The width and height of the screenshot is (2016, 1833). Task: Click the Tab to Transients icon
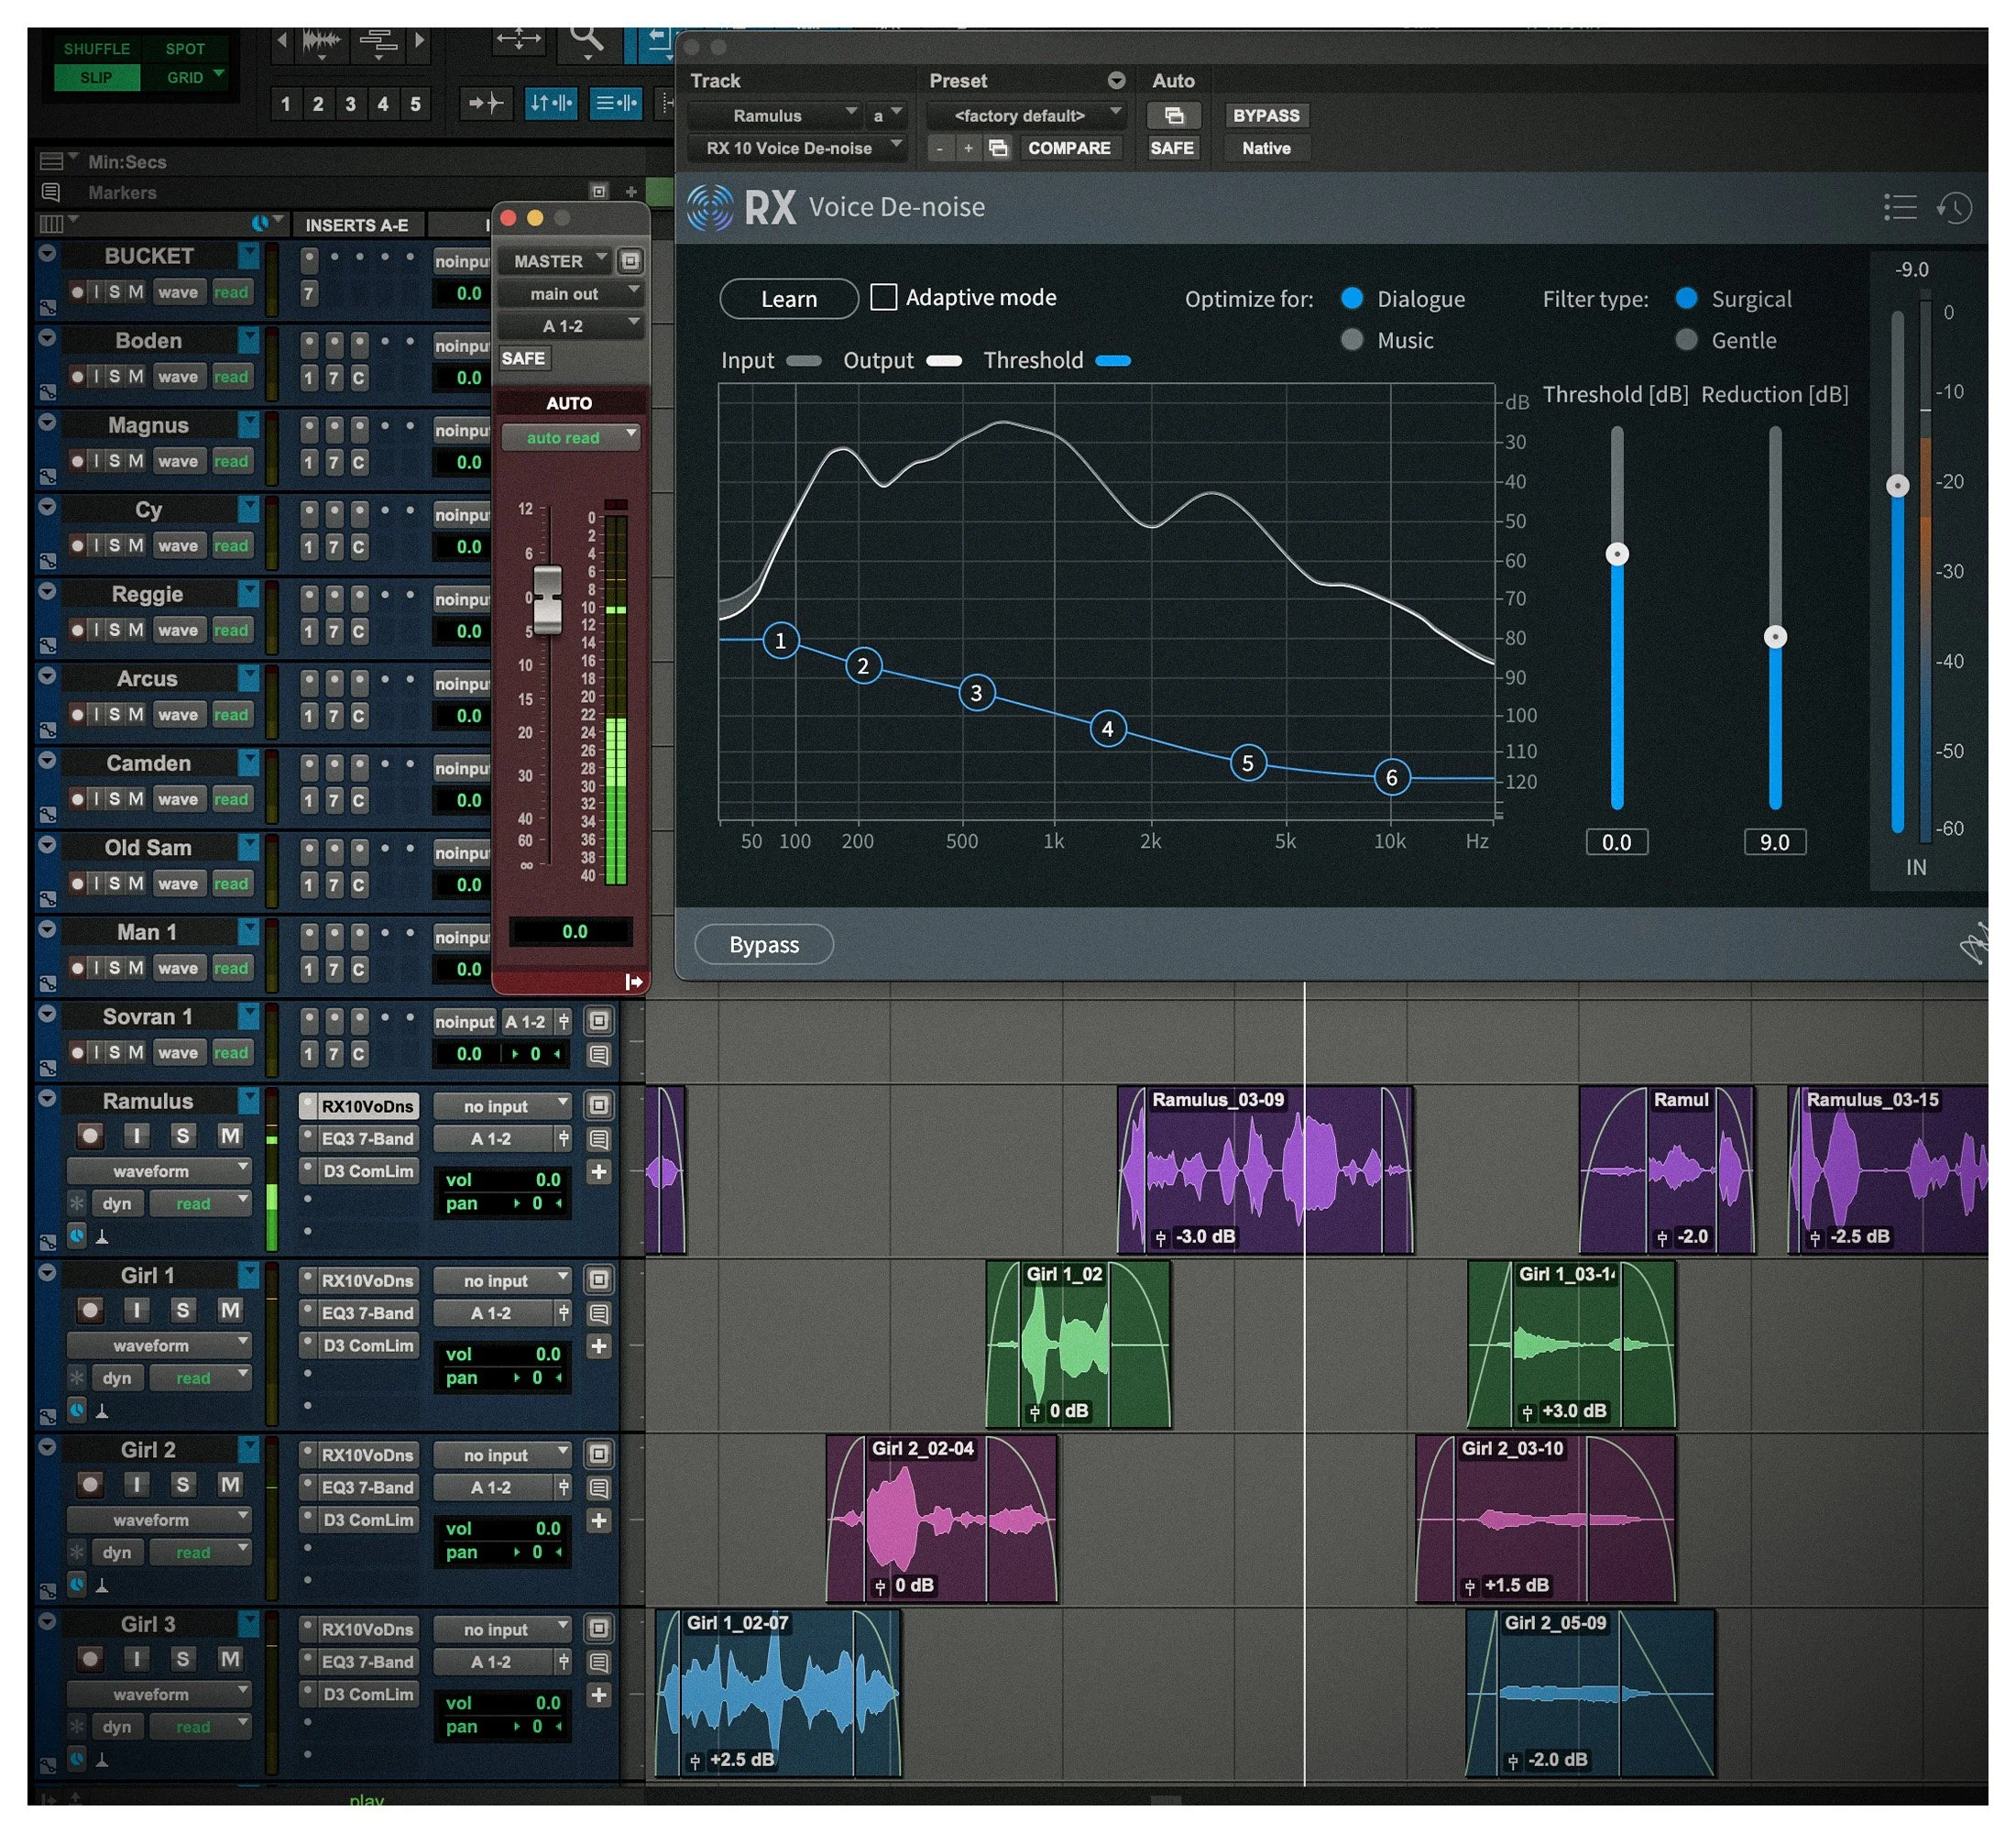tap(486, 102)
